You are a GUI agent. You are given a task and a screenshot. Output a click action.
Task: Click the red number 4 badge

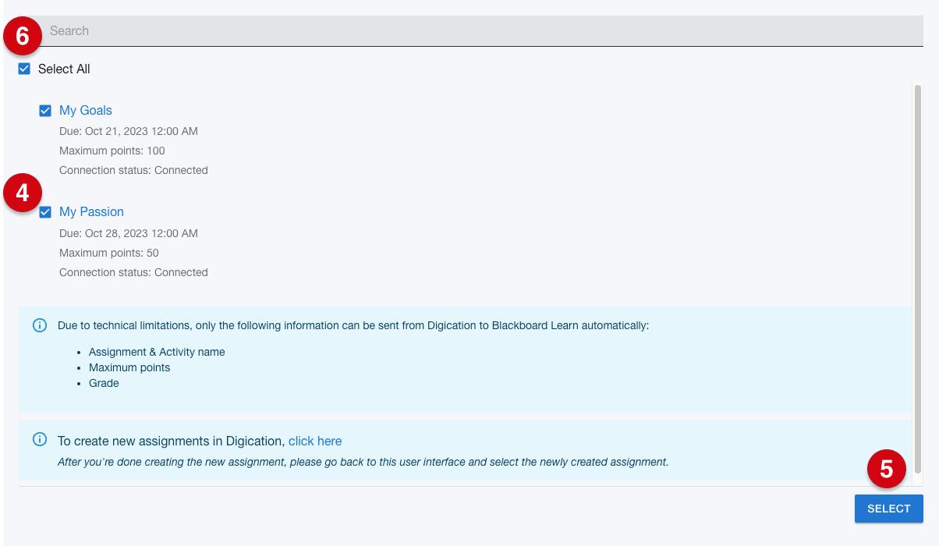pyautogui.click(x=23, y=193)
